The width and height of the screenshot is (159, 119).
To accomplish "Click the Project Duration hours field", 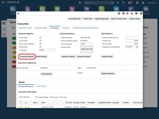I will pyautogui.click(x=132, y=37).
